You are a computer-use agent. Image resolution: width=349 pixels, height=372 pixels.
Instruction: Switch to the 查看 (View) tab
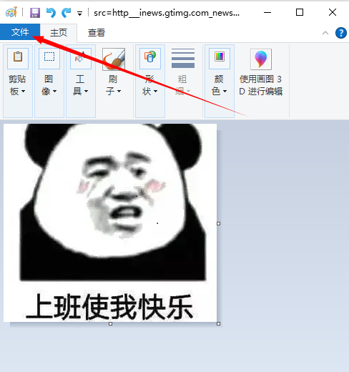[97, 33]
